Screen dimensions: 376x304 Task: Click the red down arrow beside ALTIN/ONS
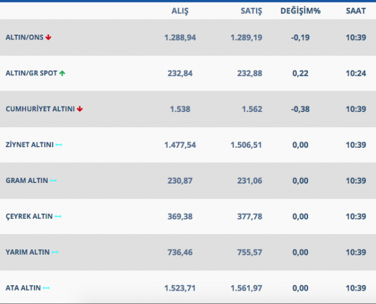coord(49,37)
